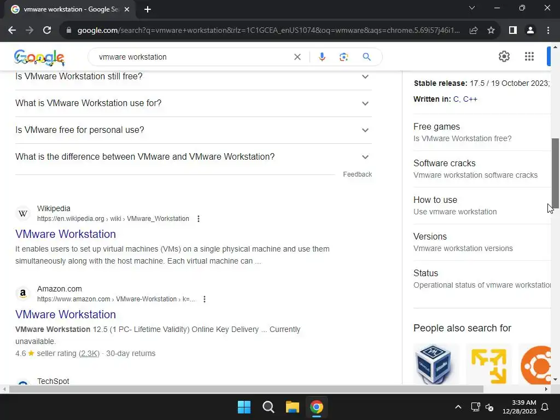Close the vmware workstation tab

pos(127,9)
